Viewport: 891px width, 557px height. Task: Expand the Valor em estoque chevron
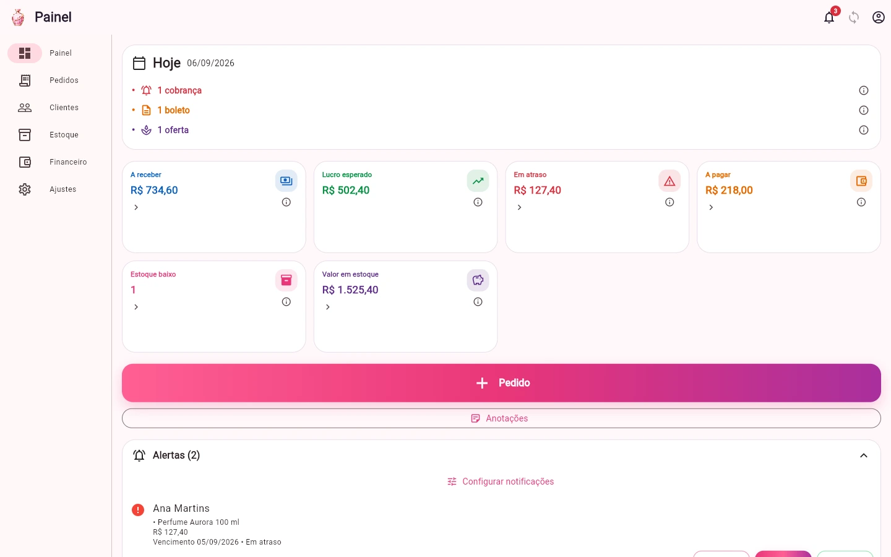(328, 307)
